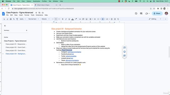Open the comment history icon
Image resolution: width=170 pixels, height=95 pixels.
click(x=141, y=13)
